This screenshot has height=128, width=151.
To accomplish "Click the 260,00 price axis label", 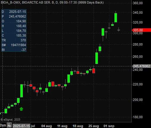I will click(138, 57).
